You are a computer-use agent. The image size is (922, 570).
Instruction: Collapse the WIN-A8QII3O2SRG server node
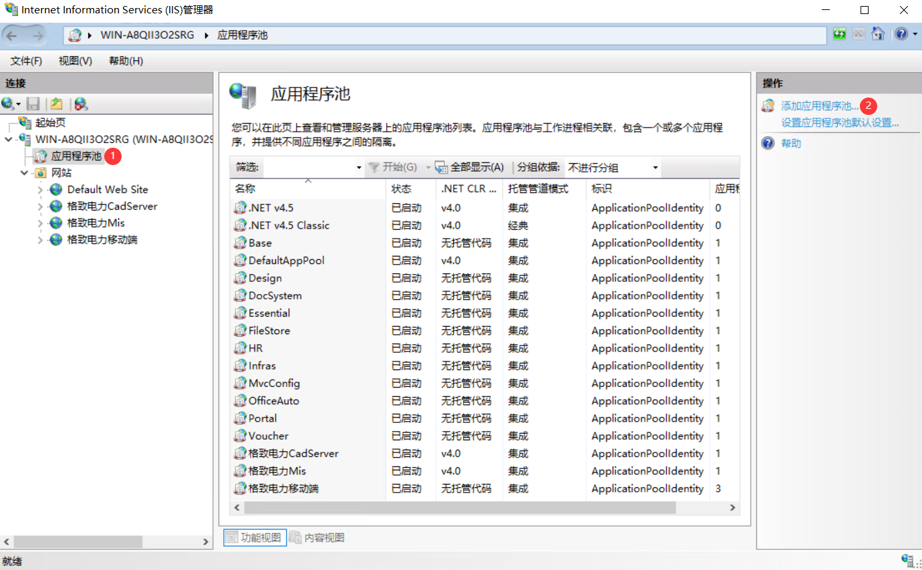(x=8, y=139)
